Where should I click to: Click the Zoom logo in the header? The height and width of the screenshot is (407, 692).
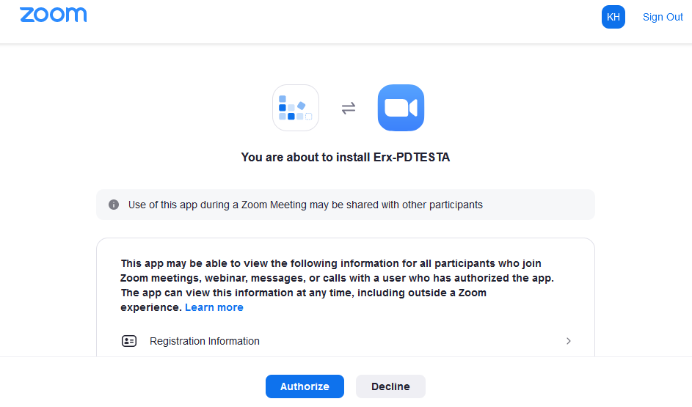pos(53,15)
